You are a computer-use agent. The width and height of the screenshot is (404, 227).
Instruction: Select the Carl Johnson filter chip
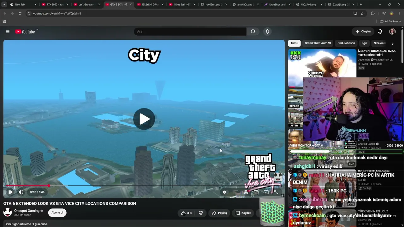click(346, 43)
